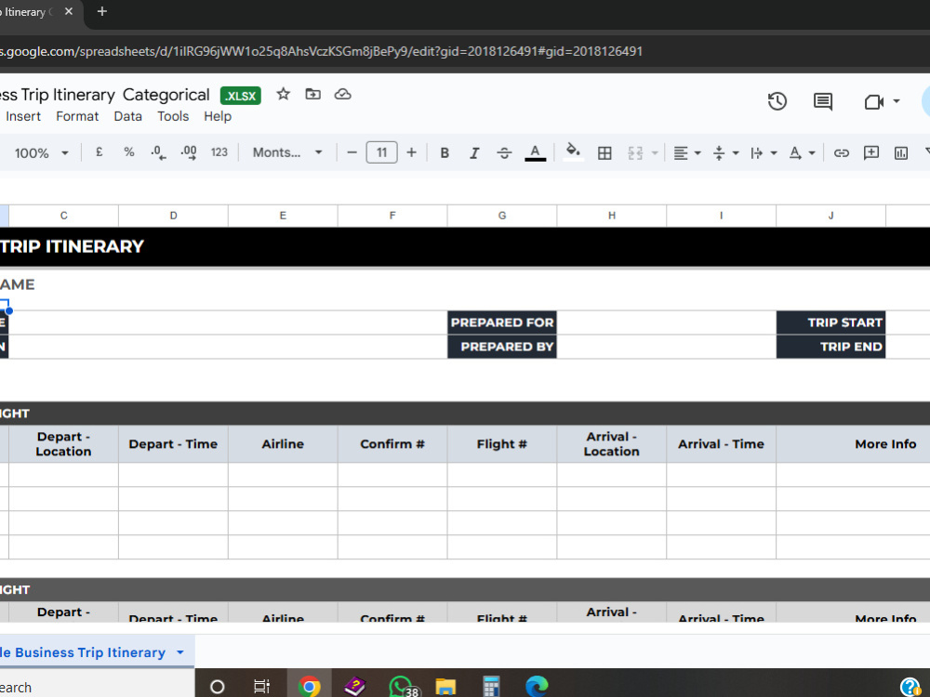Open WhatsApp from the taskbar
The image size is (930, 697).
coord(403,687)
